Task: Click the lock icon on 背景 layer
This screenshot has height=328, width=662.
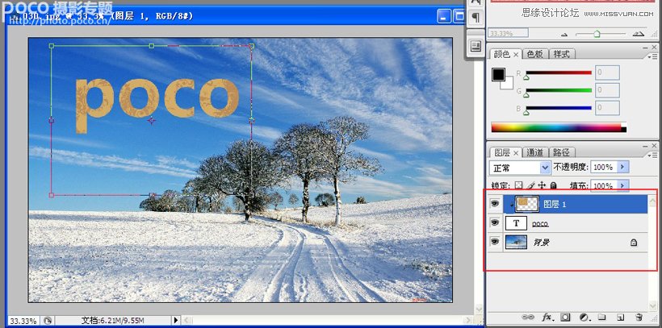Action: tap(634, 243)
